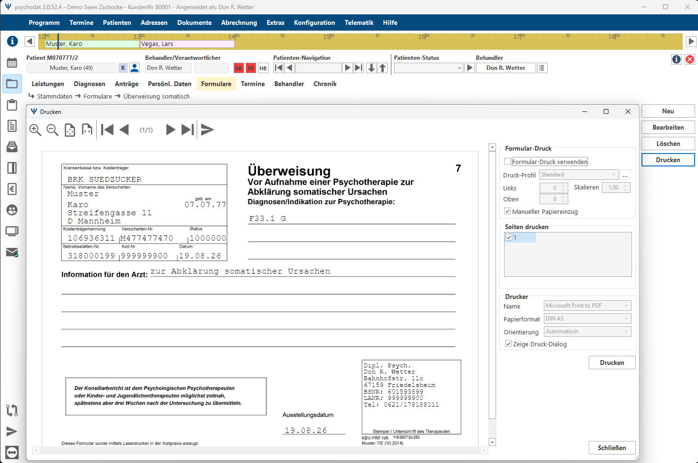698x463 pixels.
Task: Switch to the Leistungen tab
Action: [48, 84]
